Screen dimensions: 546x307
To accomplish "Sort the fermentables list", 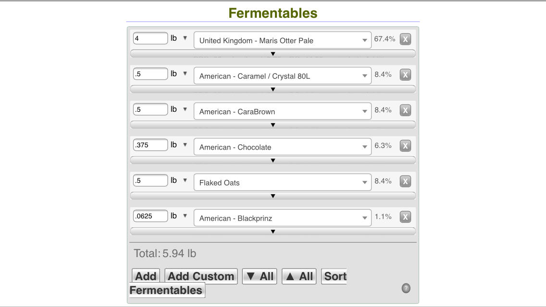I will click(334, 276).
